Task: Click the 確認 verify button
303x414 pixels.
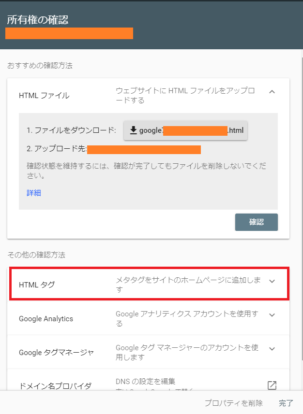Action: coord(257,222)
